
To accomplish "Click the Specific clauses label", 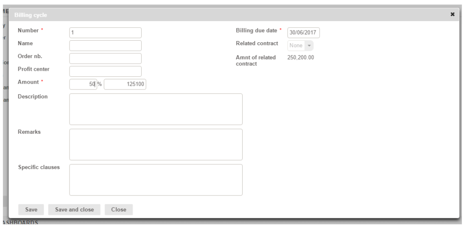I will point(39,167).
